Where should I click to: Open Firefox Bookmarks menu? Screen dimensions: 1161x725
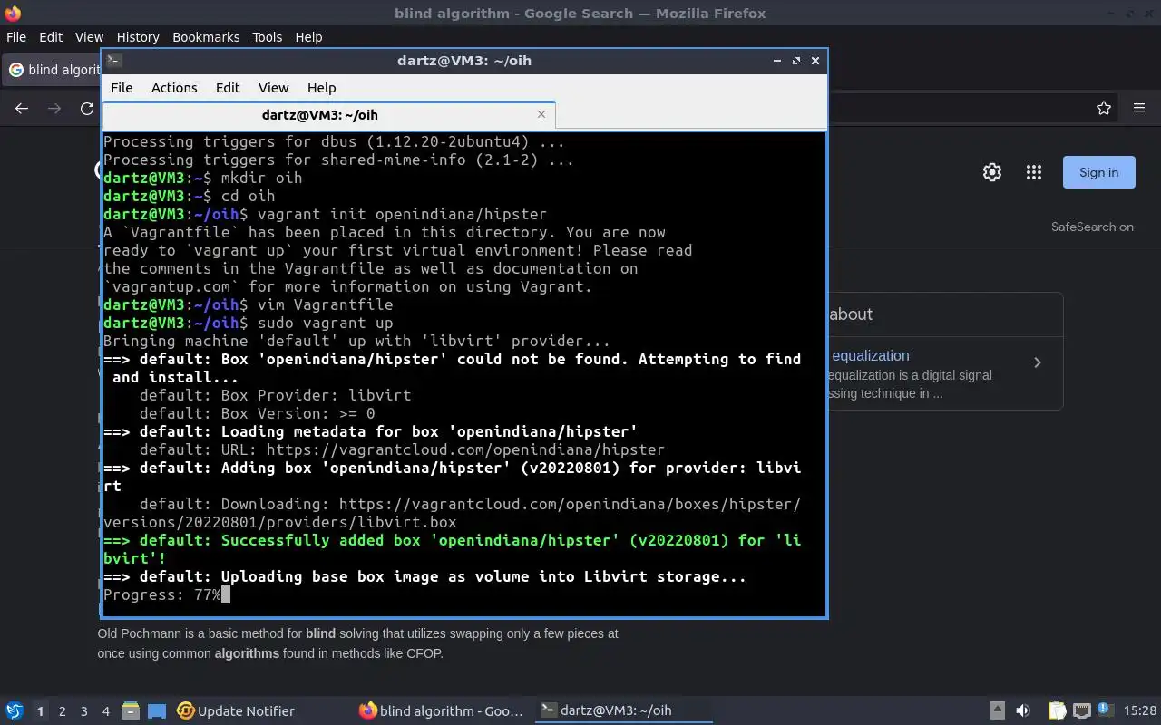pyautogui.click(x=206, y=37)
